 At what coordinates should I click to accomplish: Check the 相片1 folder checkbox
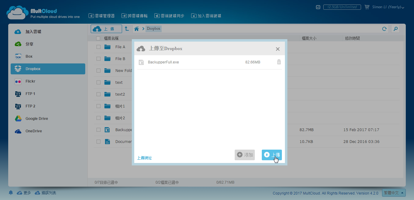tap(98, 106)
